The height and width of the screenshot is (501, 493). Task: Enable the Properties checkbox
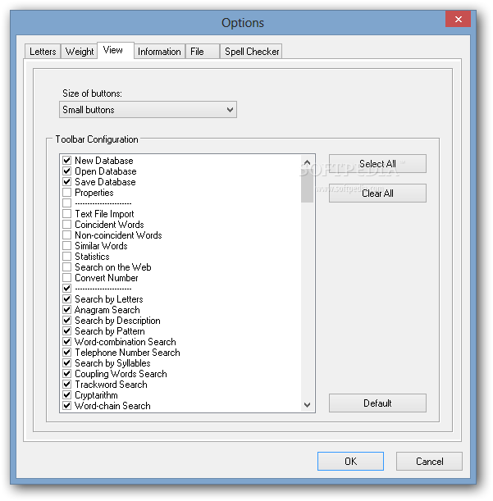(66, 193)
